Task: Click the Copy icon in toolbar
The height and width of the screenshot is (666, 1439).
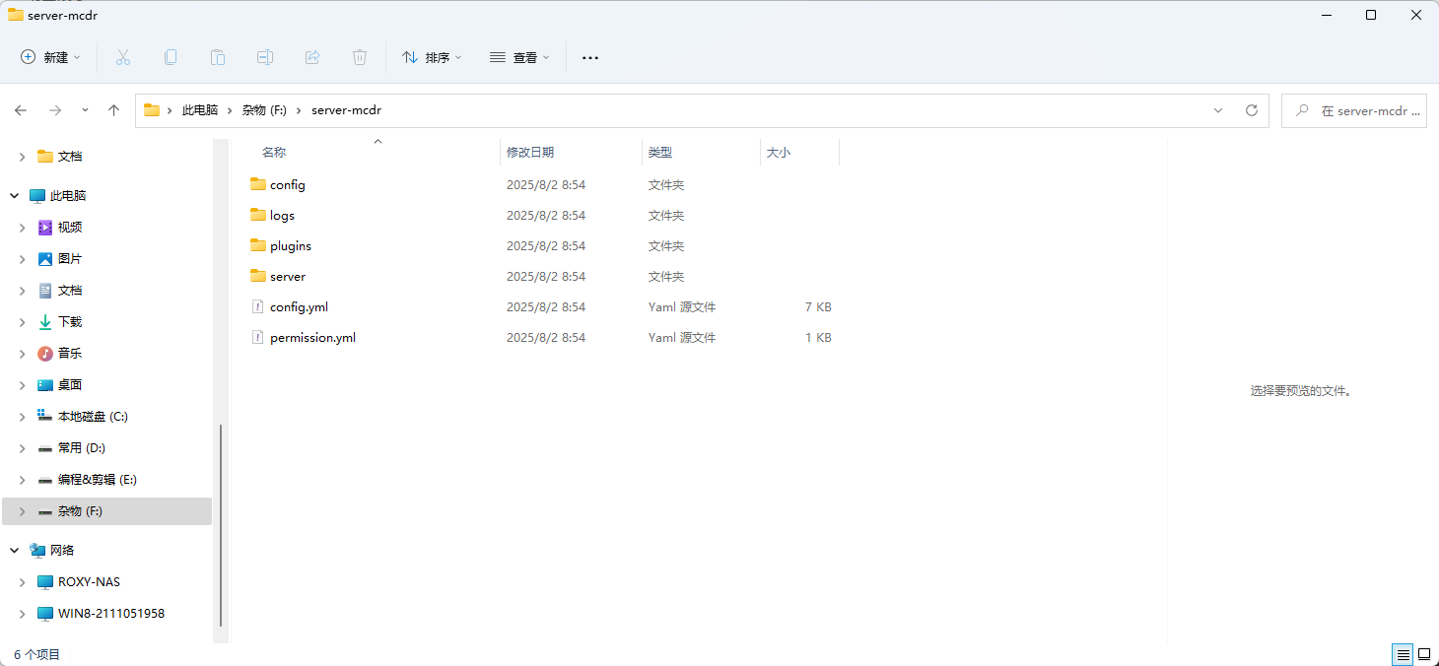Action: point(171,57)
